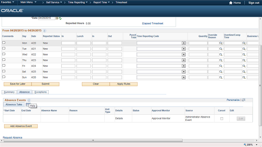Click vertical scrollbar on right edge

(260, 85)
